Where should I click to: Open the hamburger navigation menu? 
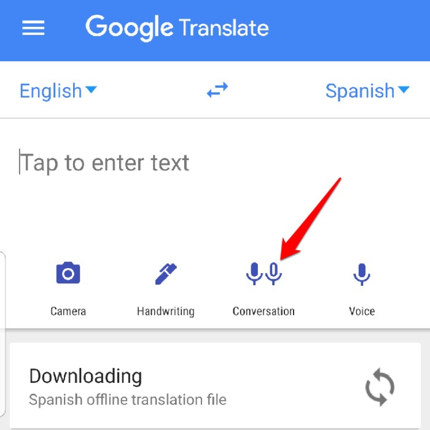[33, 28]
